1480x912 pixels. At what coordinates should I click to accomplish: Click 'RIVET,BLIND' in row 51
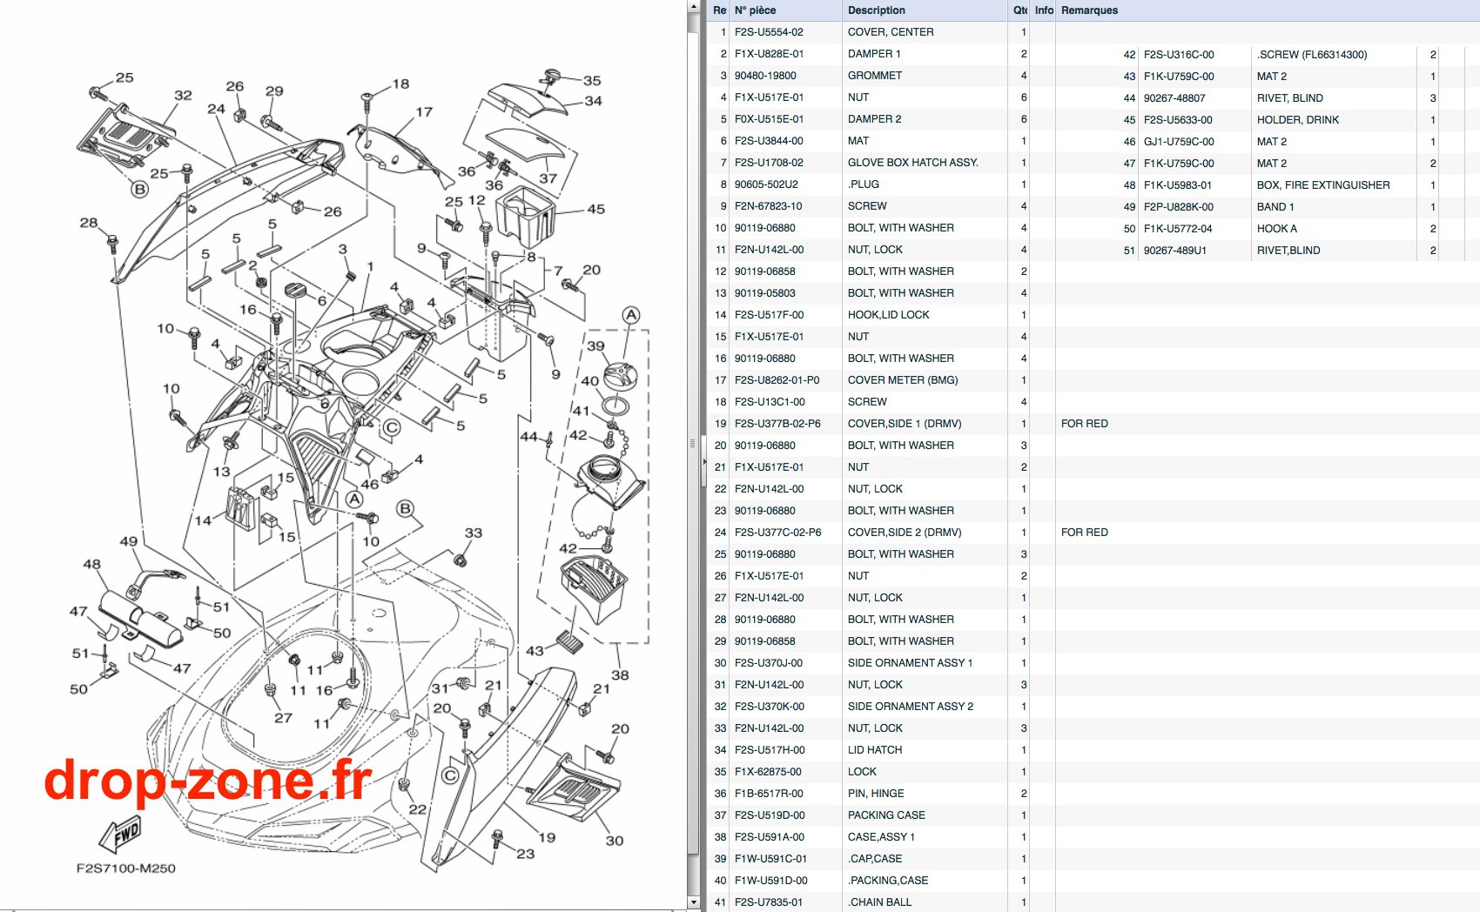pos(1288,251)
